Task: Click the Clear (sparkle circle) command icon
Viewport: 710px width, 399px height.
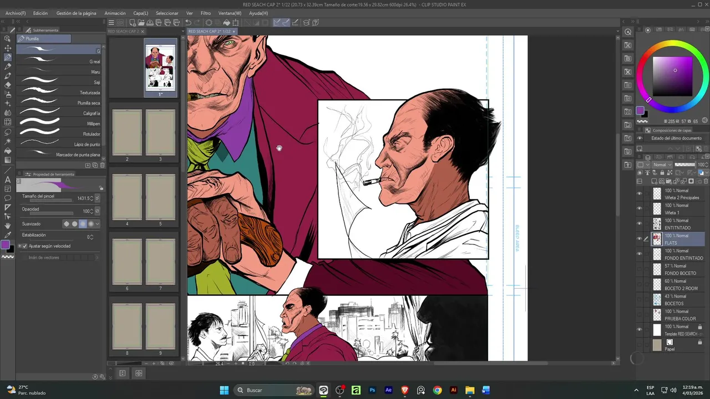Action: 209,23
